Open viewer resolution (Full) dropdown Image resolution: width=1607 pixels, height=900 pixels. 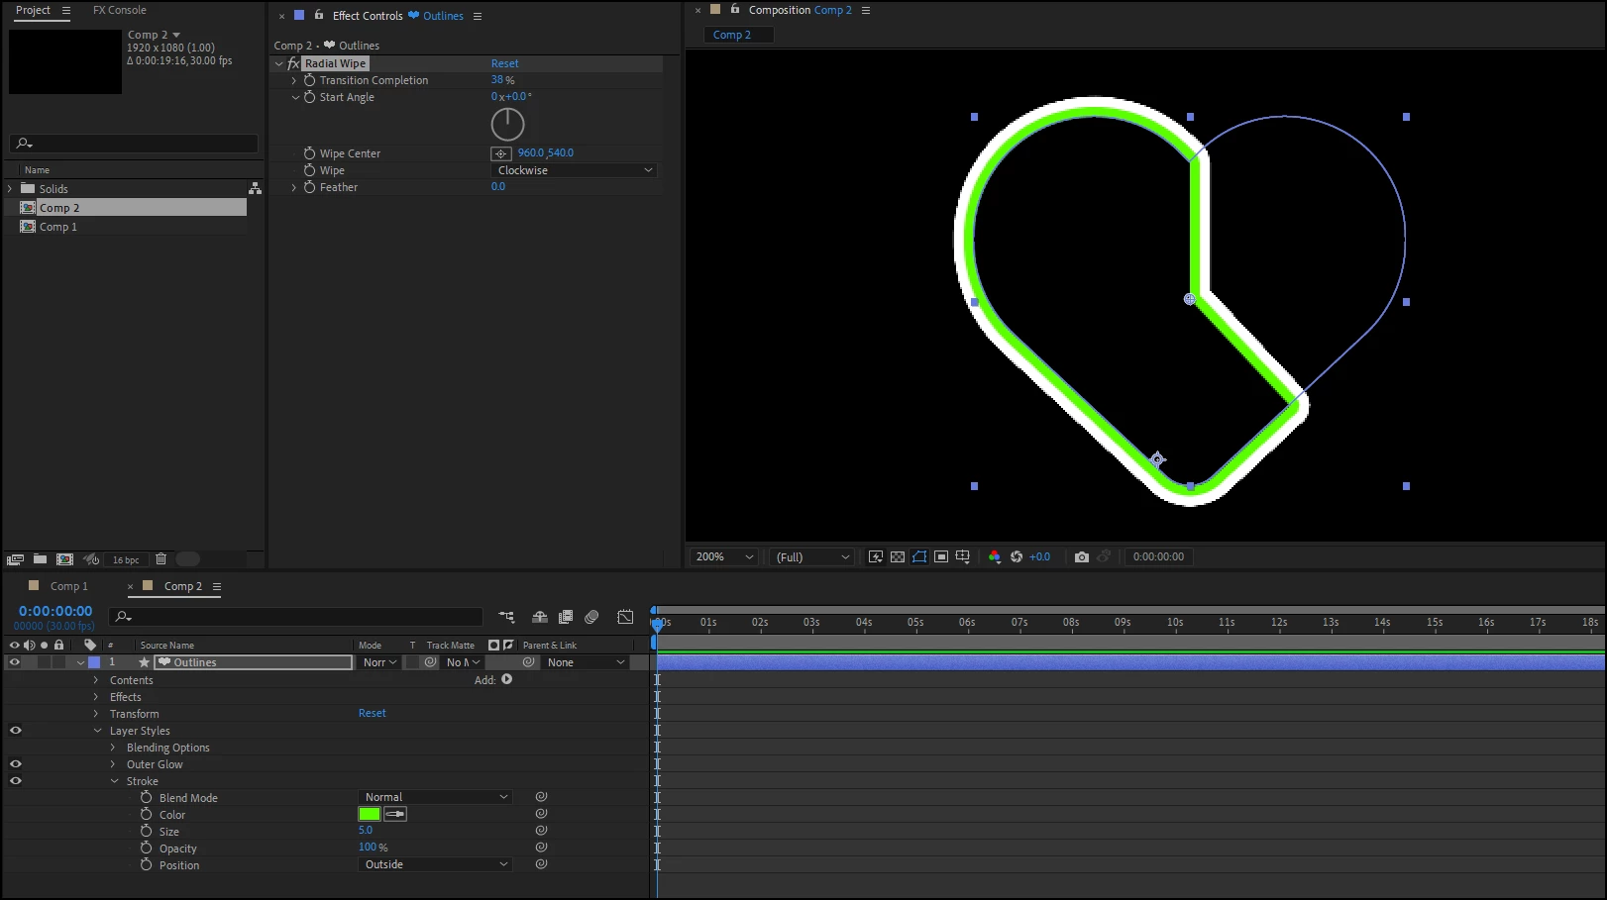point(812,557)
